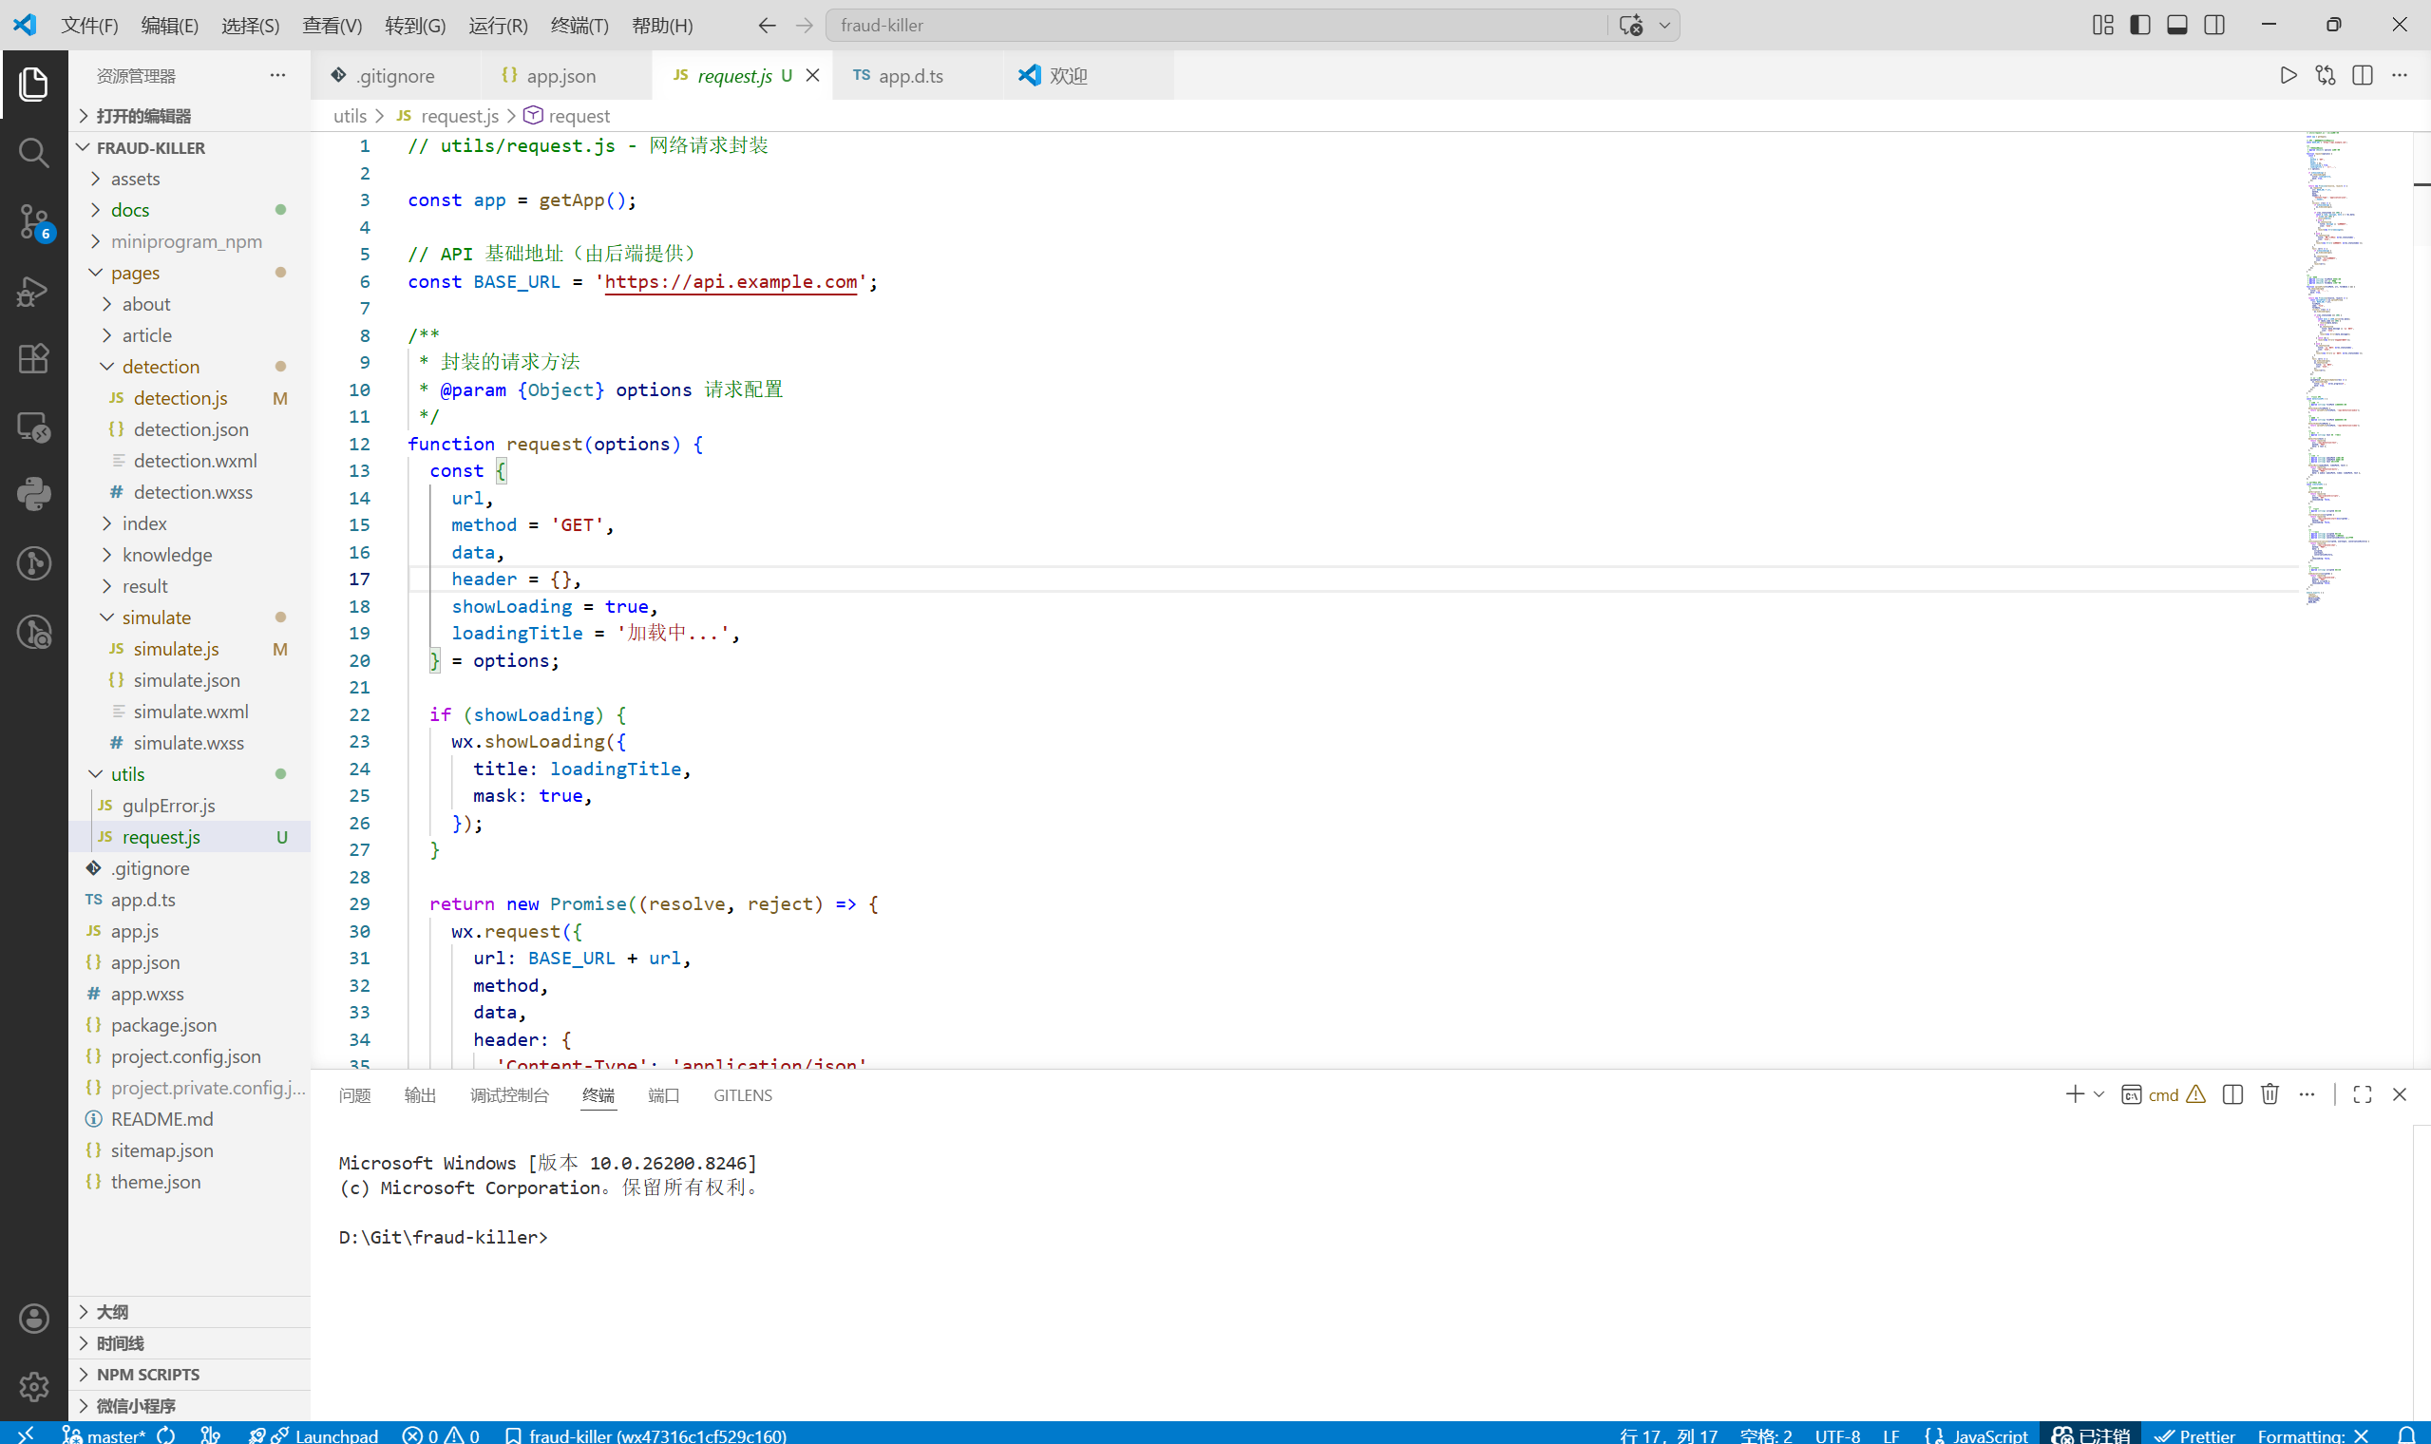Close the terminal panel
Screen dimensions: 2431x1444
click(x=2399, y=1094)
